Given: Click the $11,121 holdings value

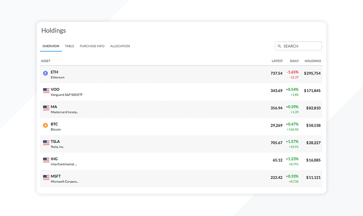Looking at the screenshot, I should (x=314, y=177).
